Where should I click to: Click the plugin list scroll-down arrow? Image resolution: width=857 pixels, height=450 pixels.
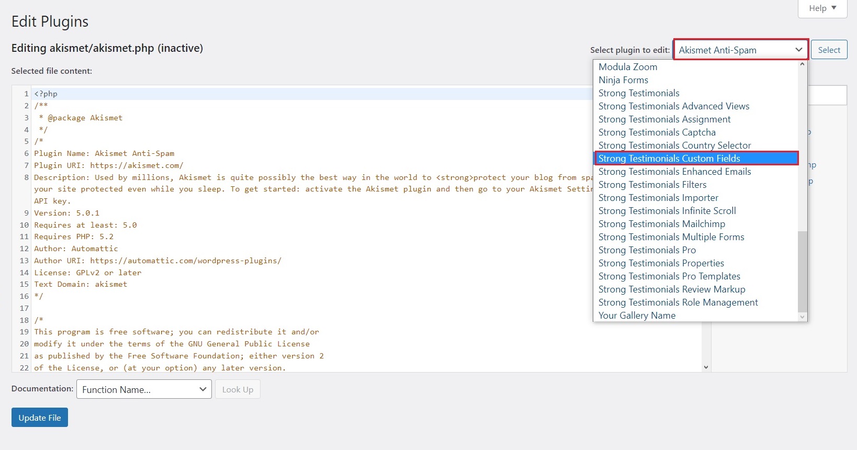[x=803, y=317]
